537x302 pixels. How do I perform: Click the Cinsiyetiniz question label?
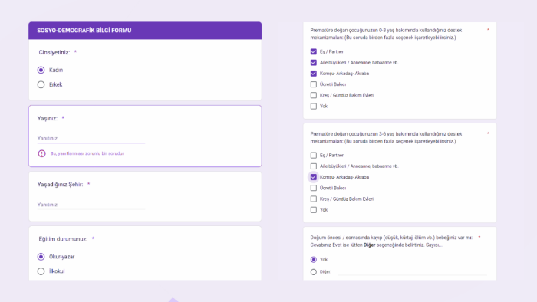[x=54, y=52]
